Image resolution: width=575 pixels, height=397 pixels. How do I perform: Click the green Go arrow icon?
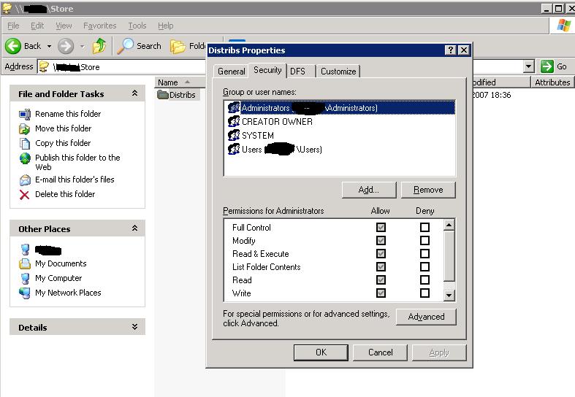click(x=547, y=66)
